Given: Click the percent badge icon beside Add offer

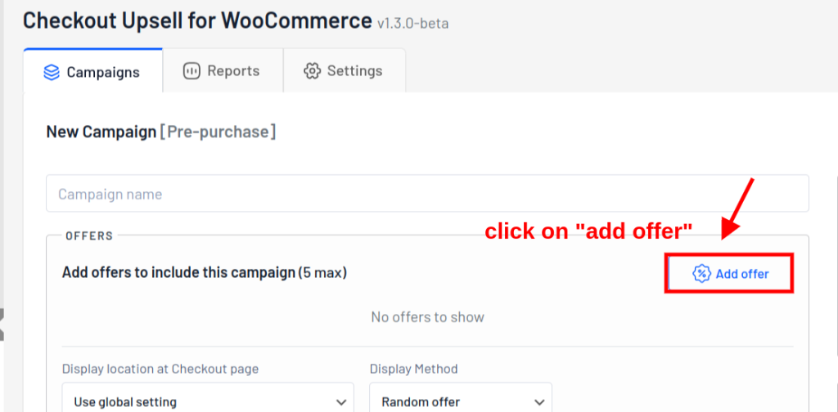Looking at the screenshot, I should point(701,274).
